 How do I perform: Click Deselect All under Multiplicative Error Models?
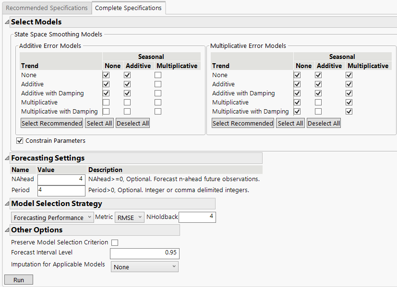pos(324,123)
